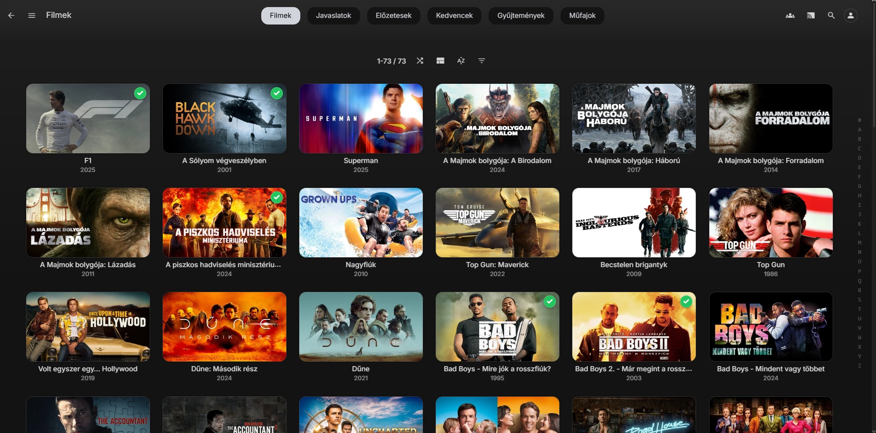Click the Bad Boys - Mindent vagy többet title

click(x=771, y=369)
